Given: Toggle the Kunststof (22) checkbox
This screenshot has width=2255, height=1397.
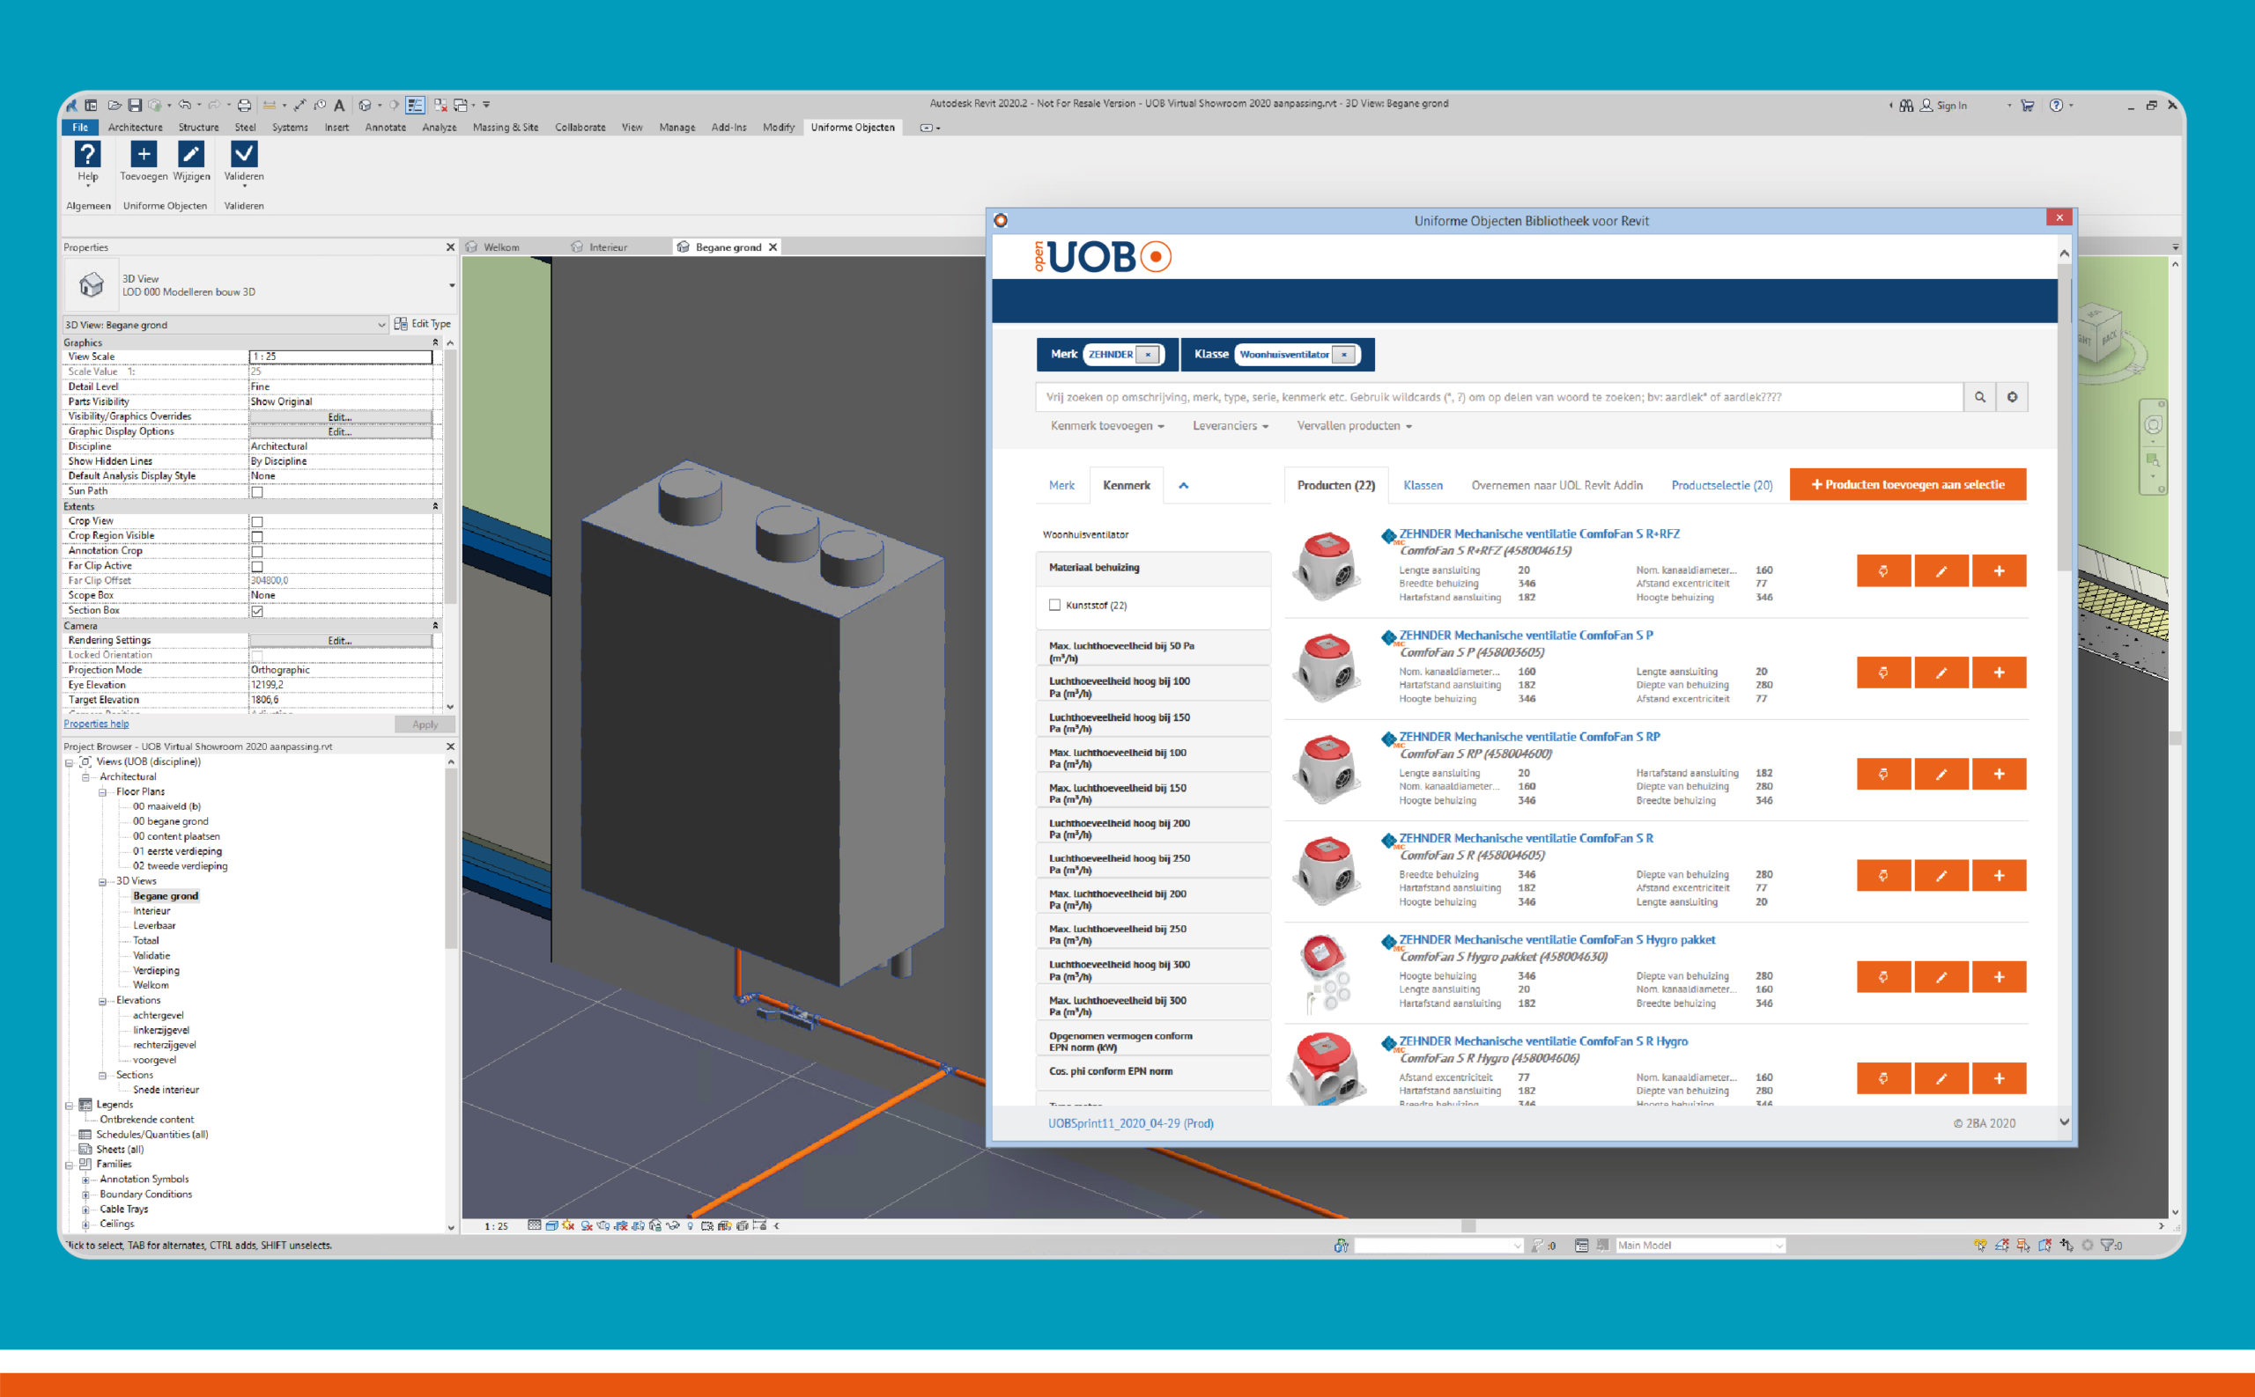Looking at the screenshot, I should (x=1054, y=605).
